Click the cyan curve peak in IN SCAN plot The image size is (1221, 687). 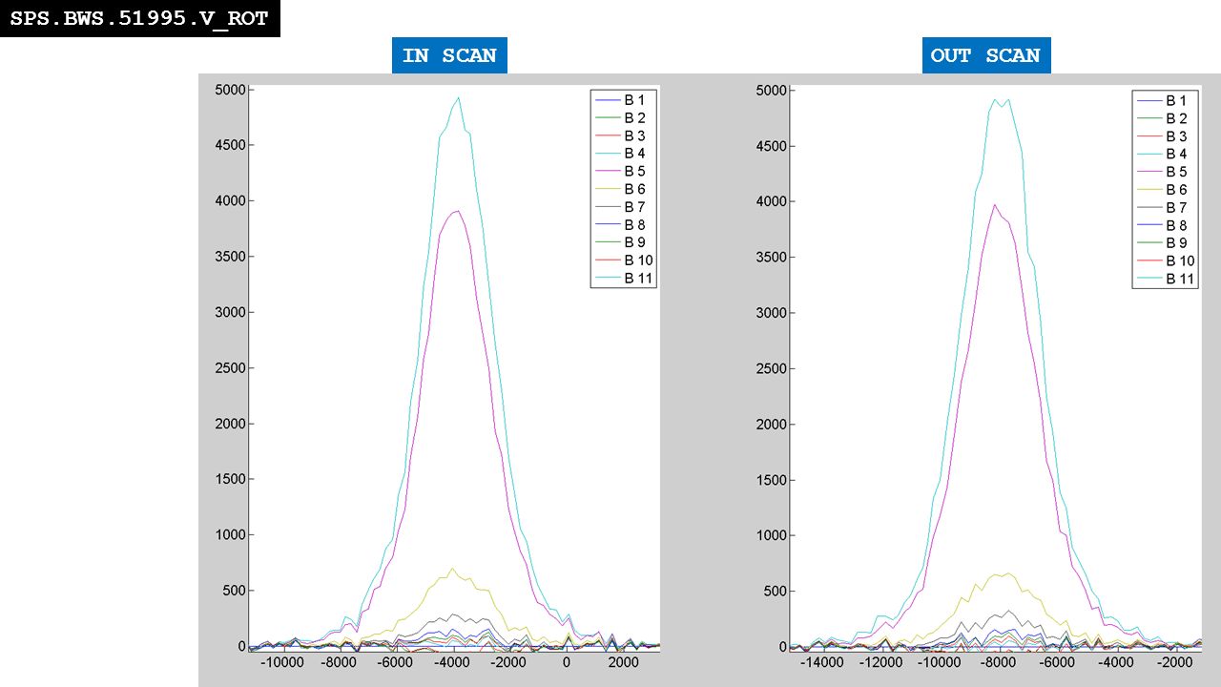[x=459, y=97]
